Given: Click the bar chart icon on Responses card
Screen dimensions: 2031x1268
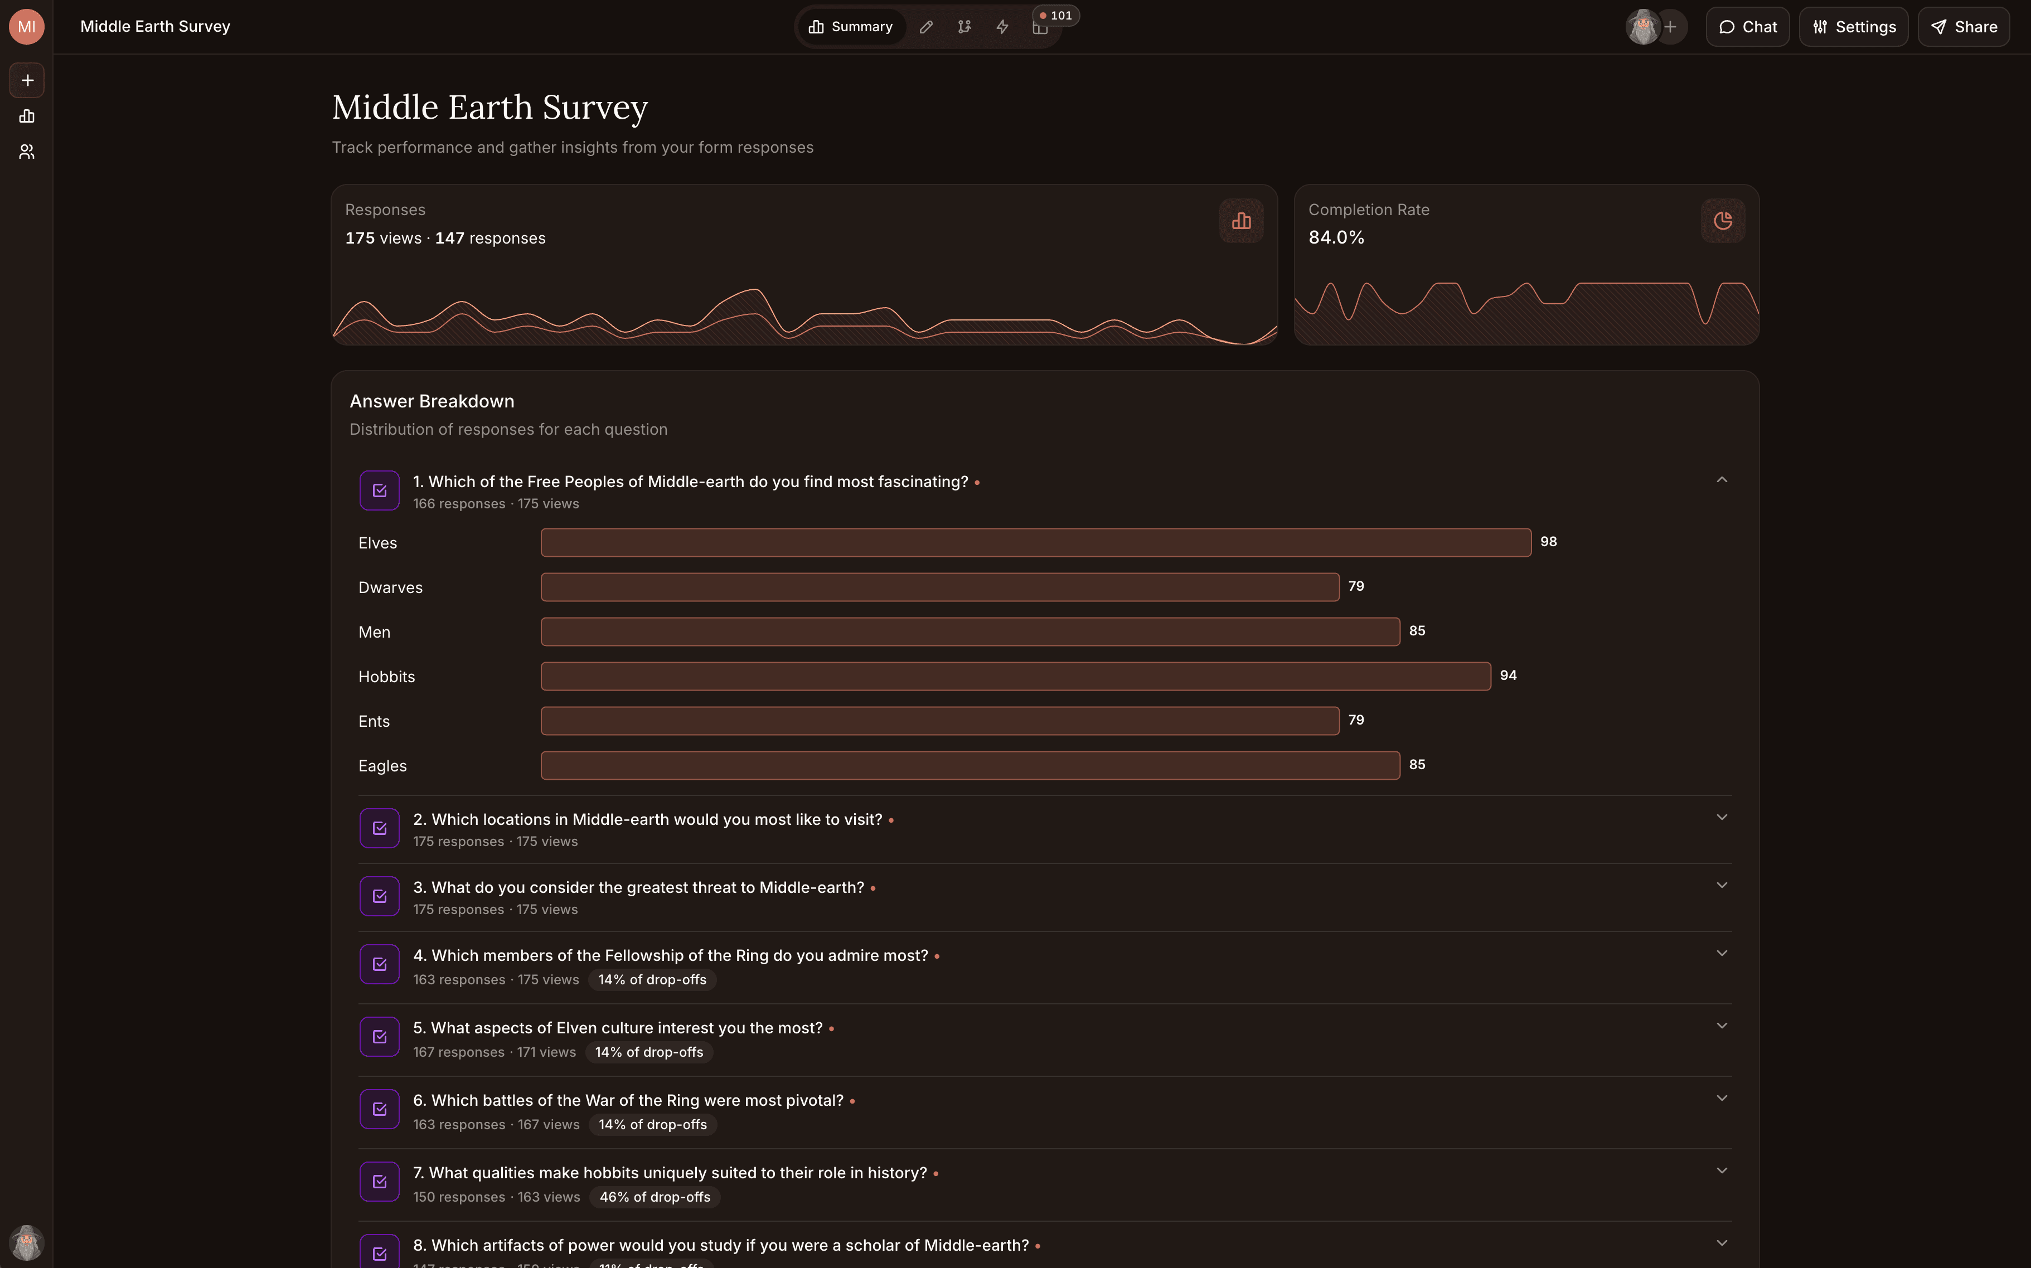Looking at the screenshot, I should 1241,221.
